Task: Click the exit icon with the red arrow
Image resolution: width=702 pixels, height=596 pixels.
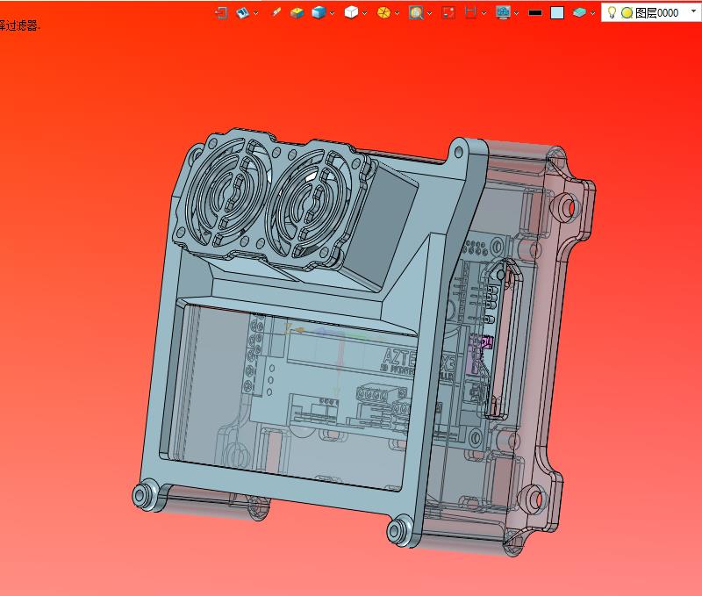Action: coord(221,12)
